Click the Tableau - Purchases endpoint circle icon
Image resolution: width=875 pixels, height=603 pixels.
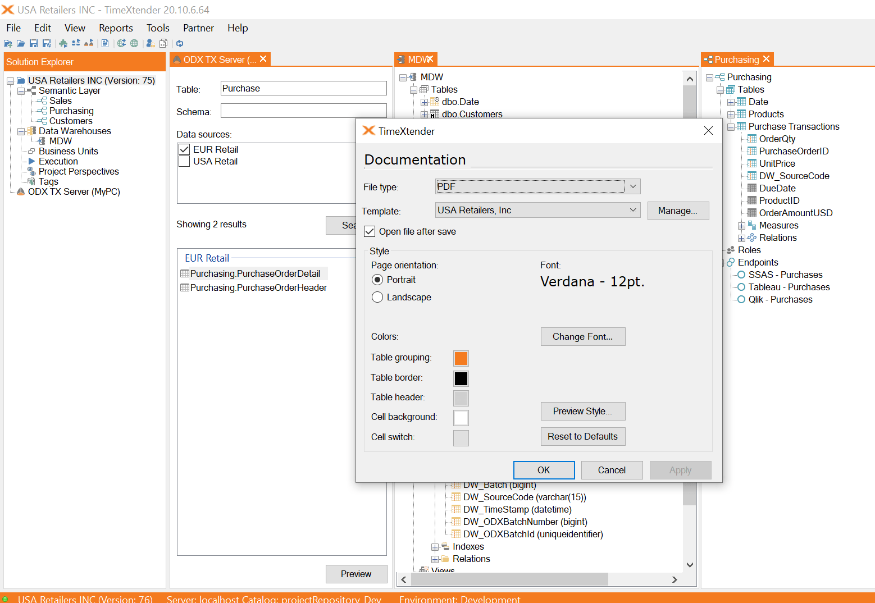[x=741, y=287]
